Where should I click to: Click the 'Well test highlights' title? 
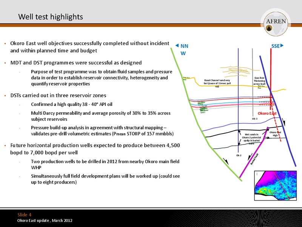coord(51,17)
